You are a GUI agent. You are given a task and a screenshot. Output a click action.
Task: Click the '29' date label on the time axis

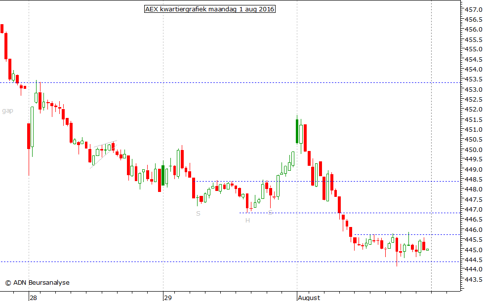click(167, 298)
